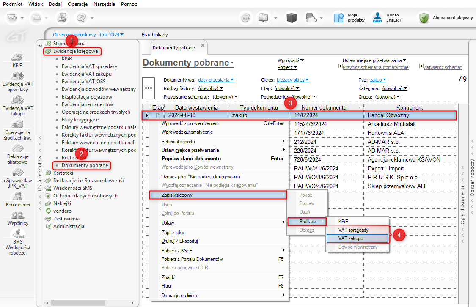Open the KPiR sidebar icon
This screenshot has height=307, width=476.
[x=17, y=58]
